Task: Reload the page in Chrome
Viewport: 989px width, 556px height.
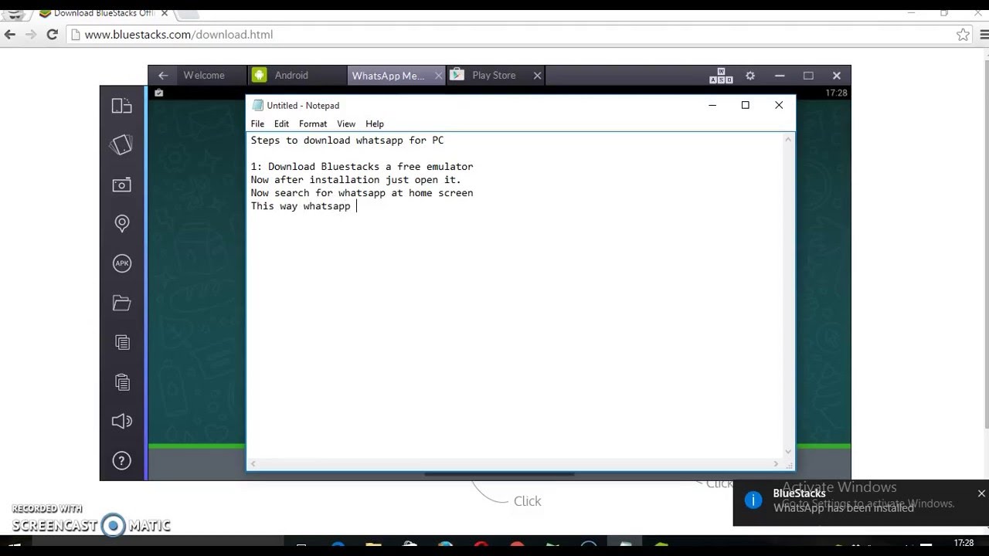Action: click(x=52, y=34)
